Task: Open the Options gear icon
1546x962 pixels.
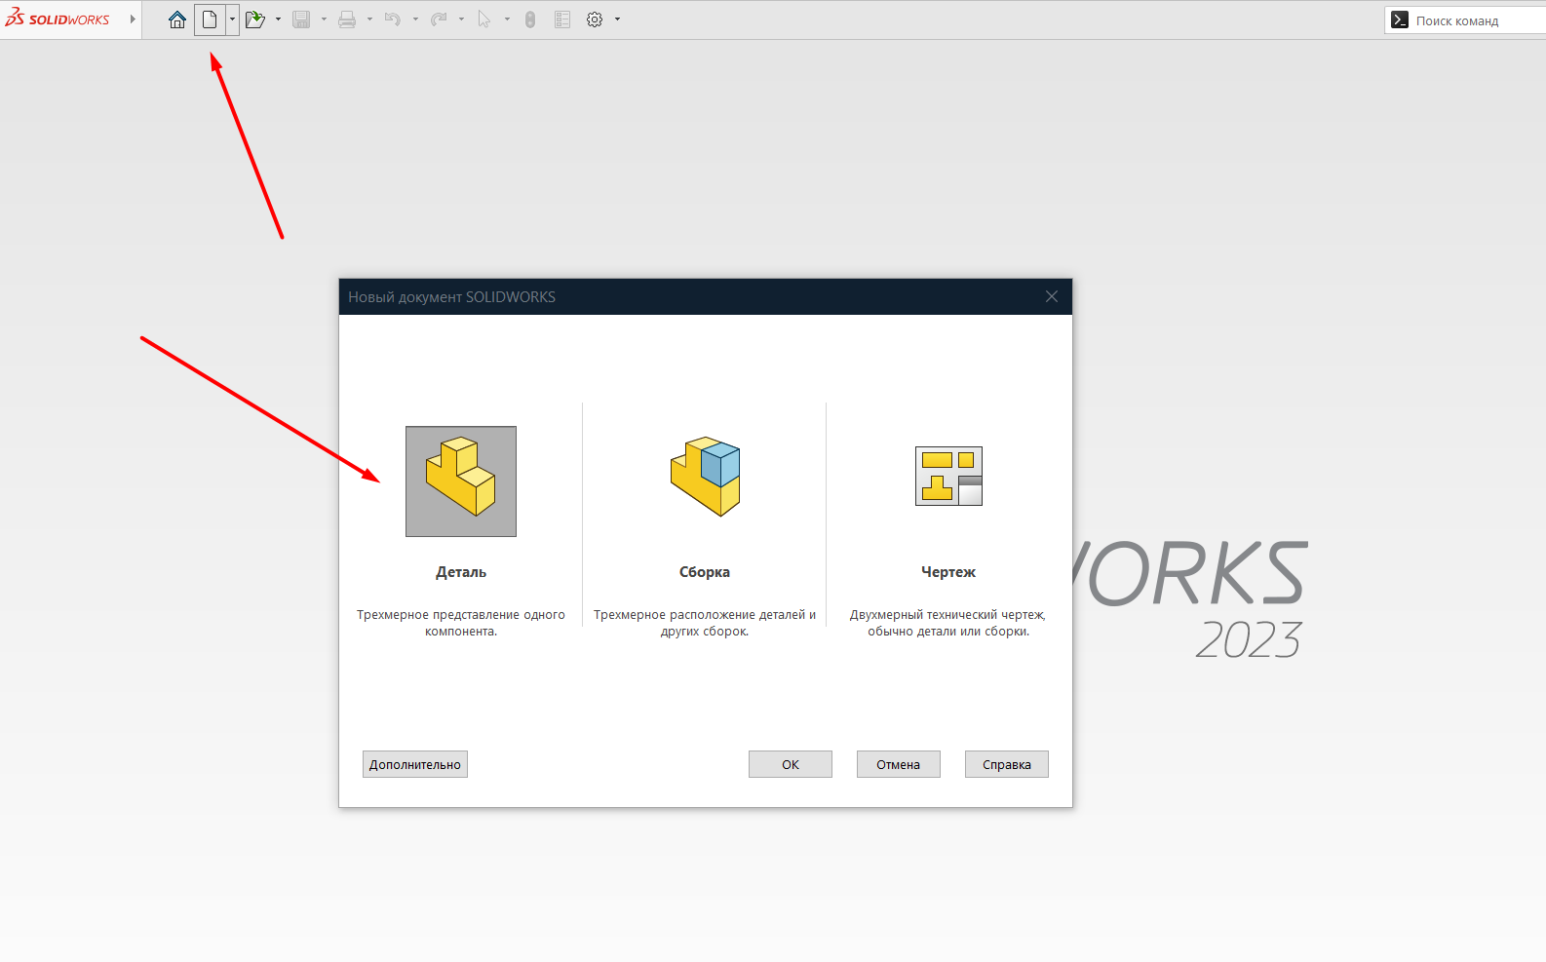Action: (x=595, y=19)
